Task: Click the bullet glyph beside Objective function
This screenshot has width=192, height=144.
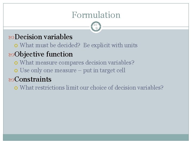Action: [11, 54]
